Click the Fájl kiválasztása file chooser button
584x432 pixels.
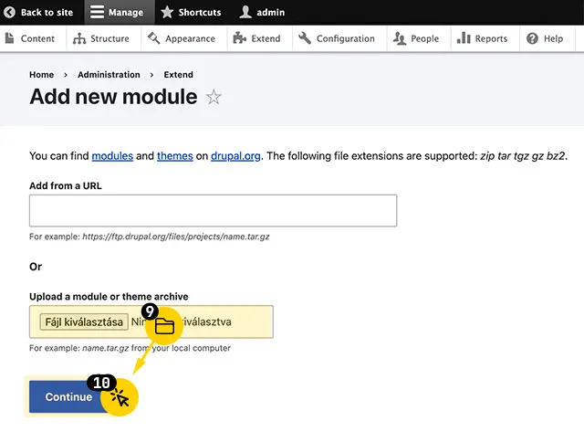[83, 321]
